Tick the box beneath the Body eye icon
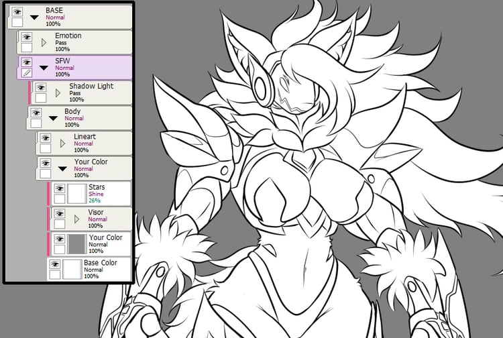The height and width of the screenshot is (338, 503). [x=36, y=123]
